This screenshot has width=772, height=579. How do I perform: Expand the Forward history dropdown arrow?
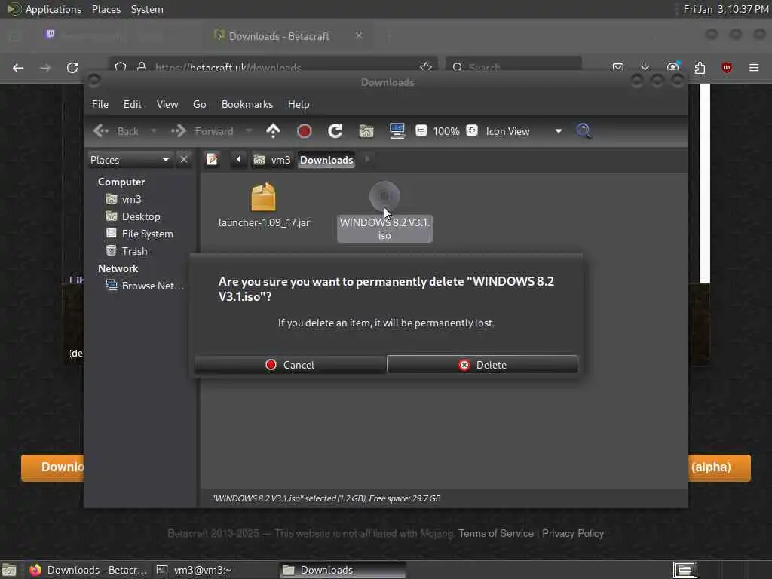pyautogui.click(x=249, y=131)
